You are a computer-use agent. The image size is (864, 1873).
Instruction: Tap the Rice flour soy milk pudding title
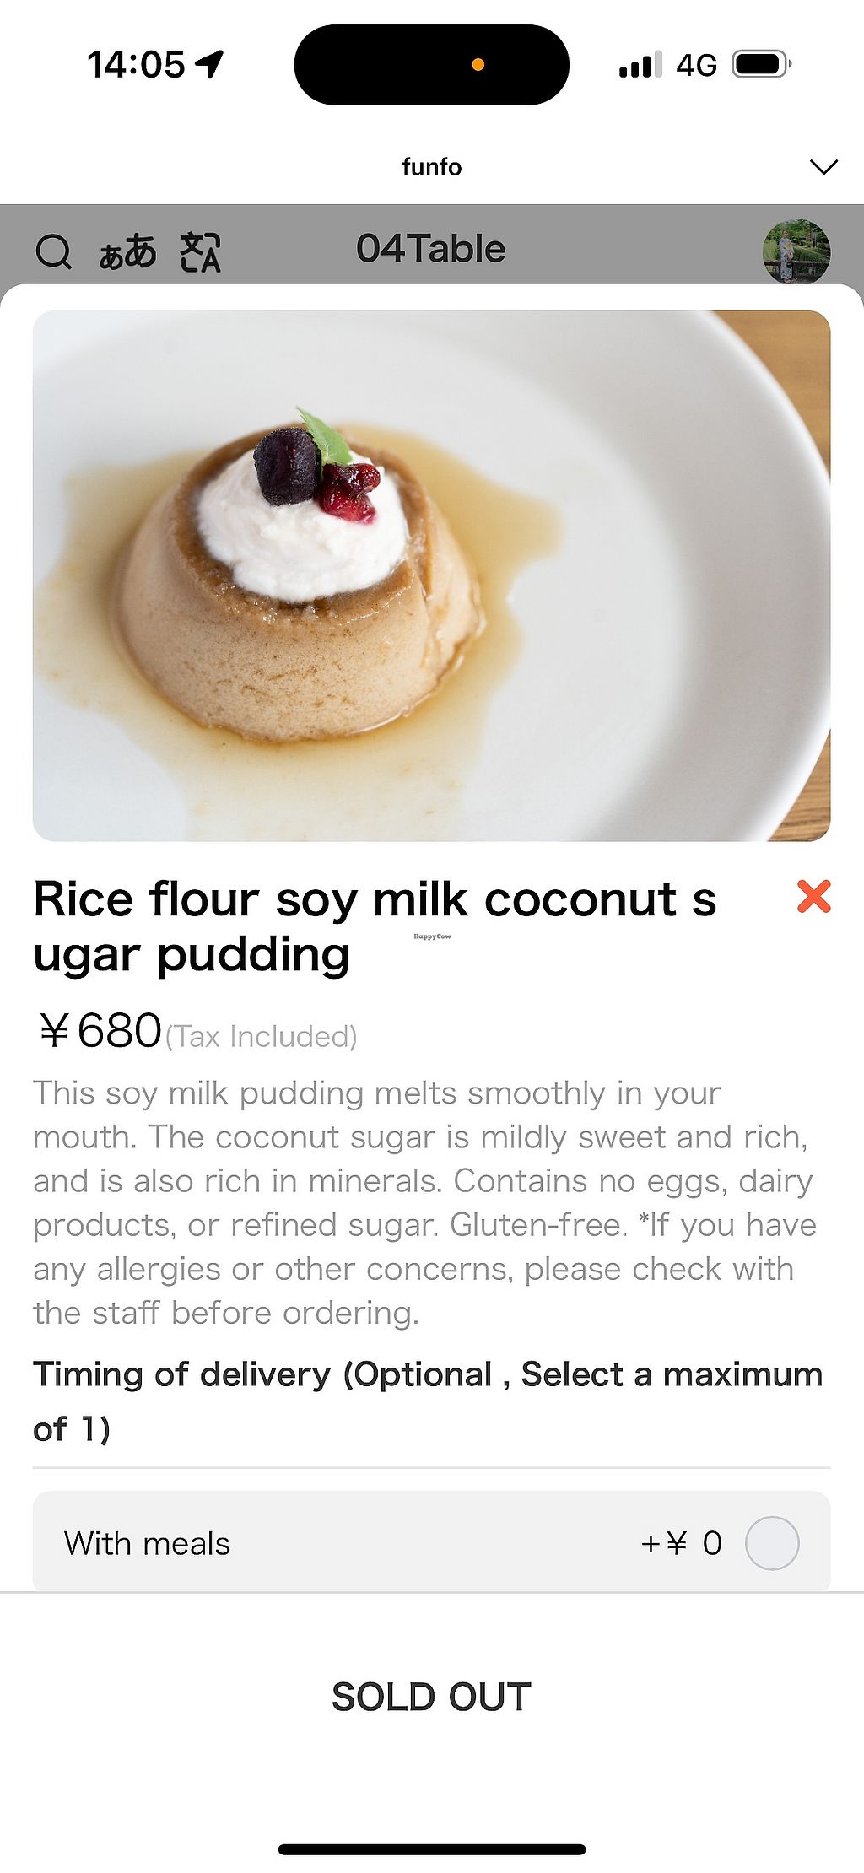pos(374,926)
